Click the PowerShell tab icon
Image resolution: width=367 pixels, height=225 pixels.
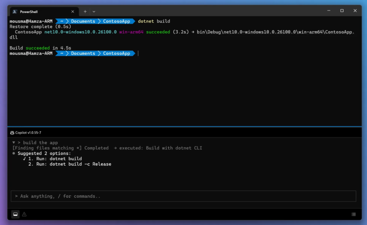point(15,12)
